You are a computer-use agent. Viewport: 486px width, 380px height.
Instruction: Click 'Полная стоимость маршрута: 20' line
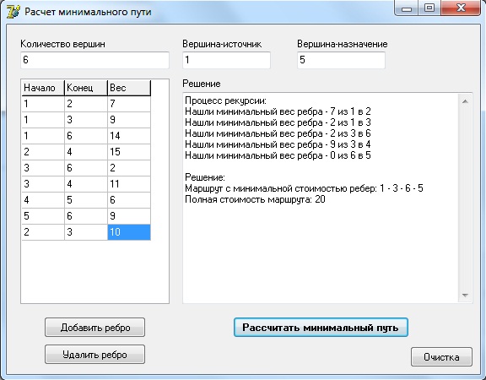click(255, 199)
